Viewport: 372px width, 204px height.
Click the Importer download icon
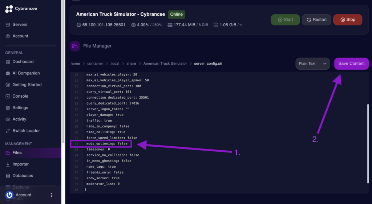coord(8,164)
